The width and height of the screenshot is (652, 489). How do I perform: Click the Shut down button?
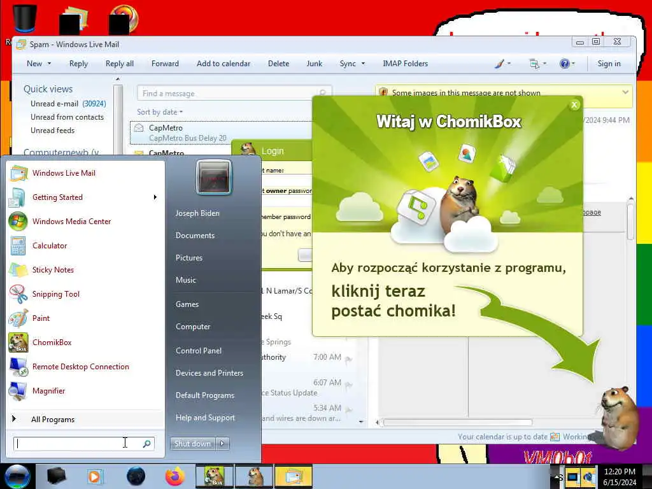pyautogui.click(x=193, y=444)
